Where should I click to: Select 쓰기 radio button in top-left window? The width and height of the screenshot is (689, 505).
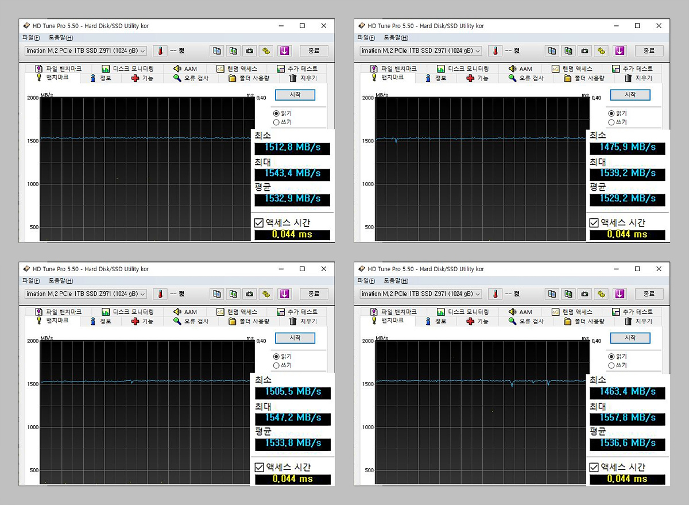276,122
